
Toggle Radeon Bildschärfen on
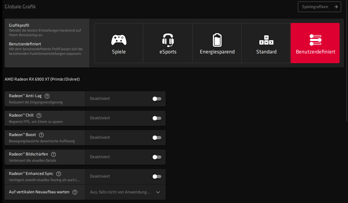point(157,157)
